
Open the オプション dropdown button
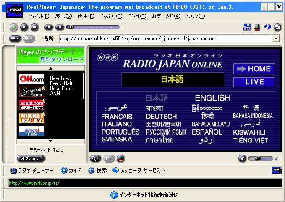pyautogui.click(x=31, y=158)
